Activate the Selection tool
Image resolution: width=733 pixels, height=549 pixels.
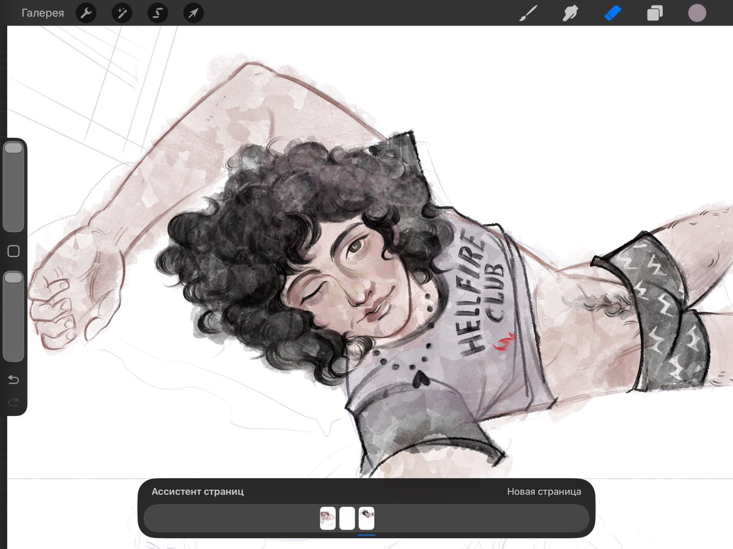click(x=158, y=13)
